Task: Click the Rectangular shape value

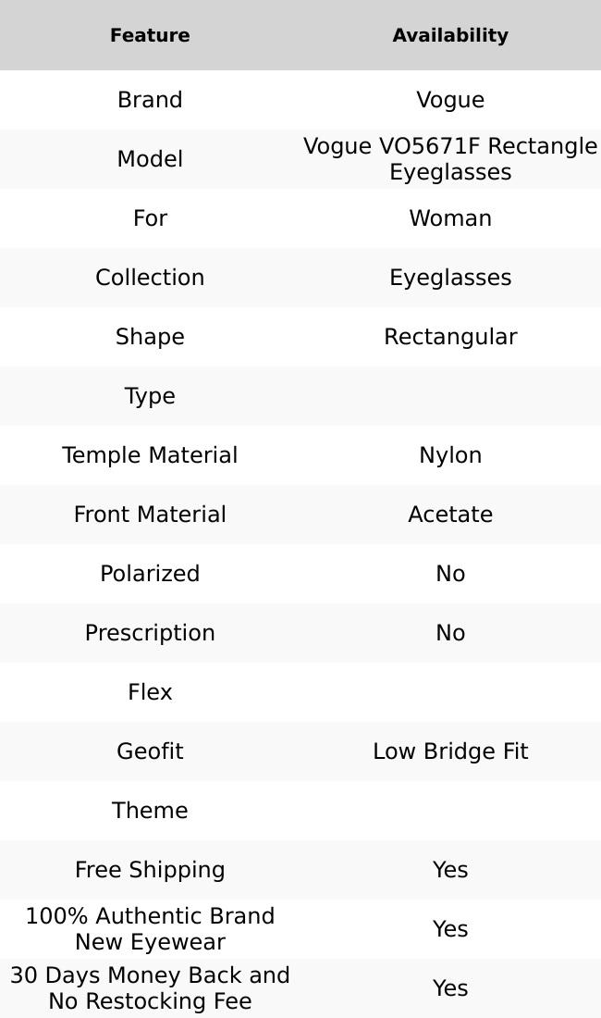Action: (450, 337)
